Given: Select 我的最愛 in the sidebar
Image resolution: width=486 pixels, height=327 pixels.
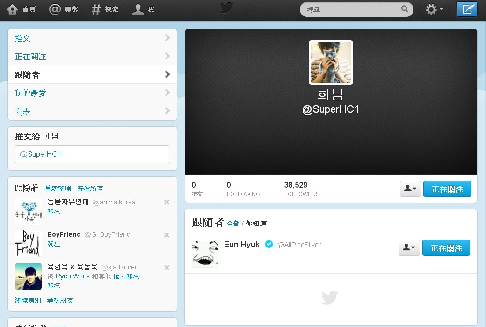Looking at the screenshot, I should pos(92,93).
